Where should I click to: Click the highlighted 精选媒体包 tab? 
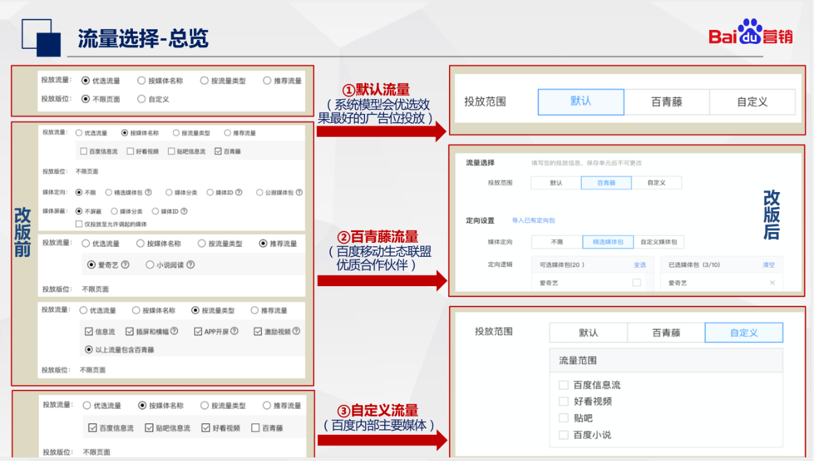pyautogui.click(x=608, y=242)
